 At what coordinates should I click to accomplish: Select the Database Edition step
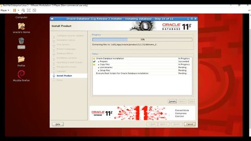[65, 53]
